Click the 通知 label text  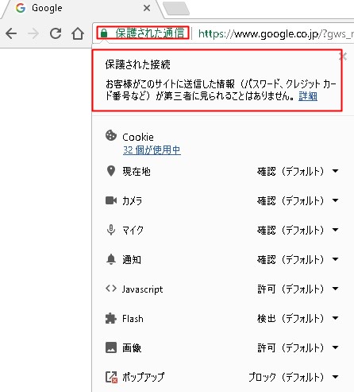(132, 260)
